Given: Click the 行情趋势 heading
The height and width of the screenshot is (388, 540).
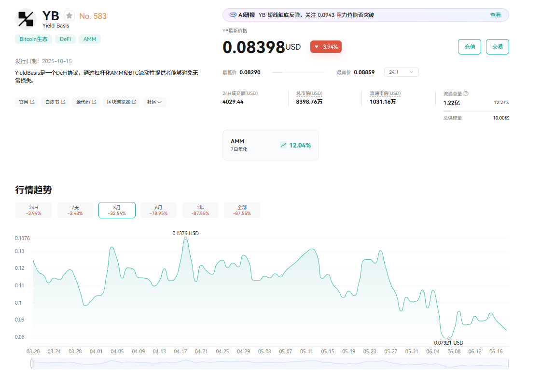Looking at the screenshot, I should pyautogui.click(x=33, y=190).
